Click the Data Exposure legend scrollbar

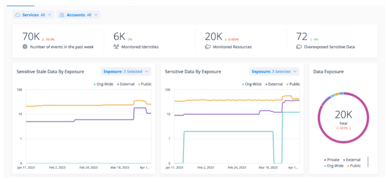point(368,161)
